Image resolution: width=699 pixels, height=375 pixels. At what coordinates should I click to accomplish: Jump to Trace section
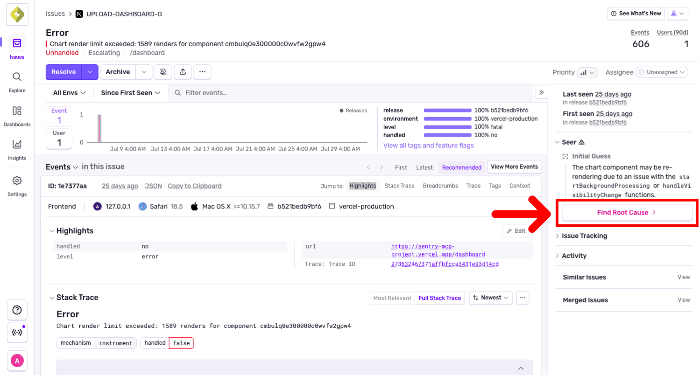point(473,186)
